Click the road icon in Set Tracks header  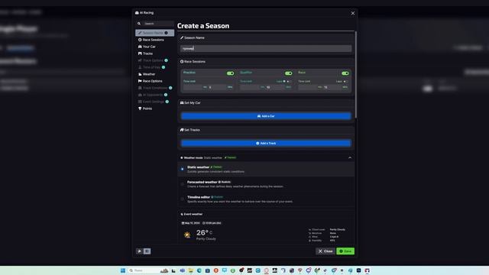tap(182, 130)
